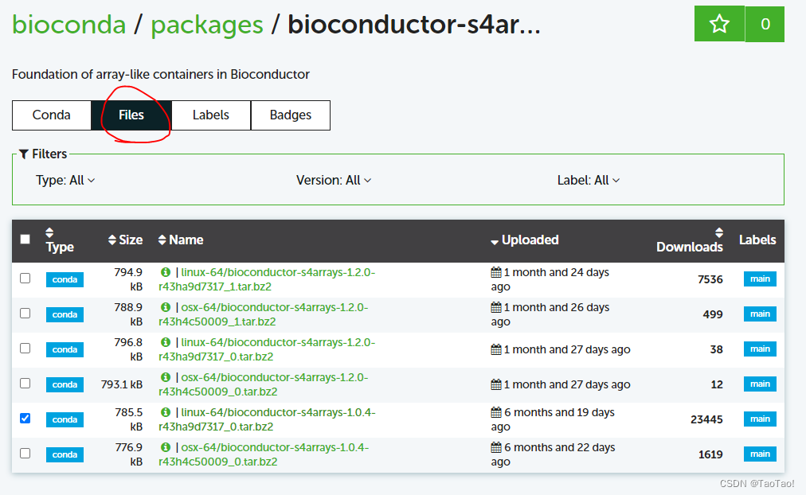Image resolution: width=806 pixels, height=495 pixels.
Task: Click main label badge in 1619 downloads row
Action: [x=760, y=454]
